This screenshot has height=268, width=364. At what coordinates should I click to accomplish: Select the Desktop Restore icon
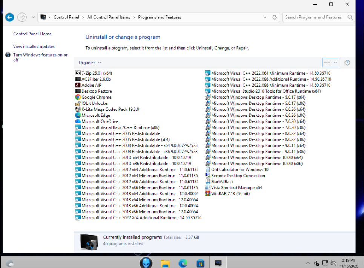pos(78,91)
